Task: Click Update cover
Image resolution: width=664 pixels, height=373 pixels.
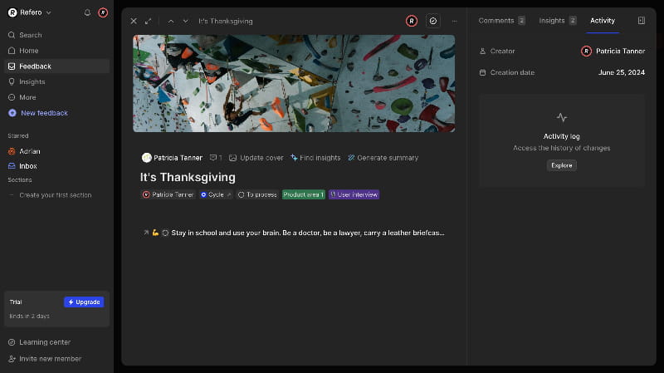Action: click(256, 158)
